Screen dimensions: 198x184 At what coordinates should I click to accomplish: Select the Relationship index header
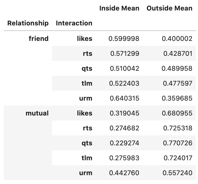(x=28, y=23)
